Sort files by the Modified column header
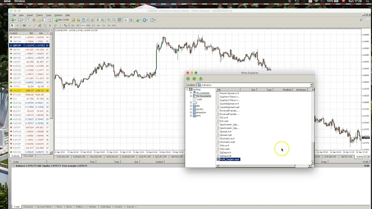This screenshot has width=372, height=209. (x=287, y=90)
